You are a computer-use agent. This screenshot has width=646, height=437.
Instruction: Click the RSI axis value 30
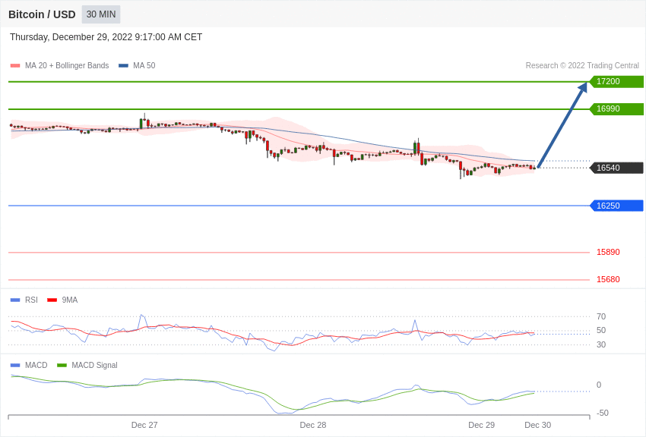pyautogui.click(x=601, y=344)
